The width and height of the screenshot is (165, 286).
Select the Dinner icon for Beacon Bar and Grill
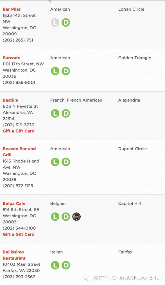[x=66, y=162]
